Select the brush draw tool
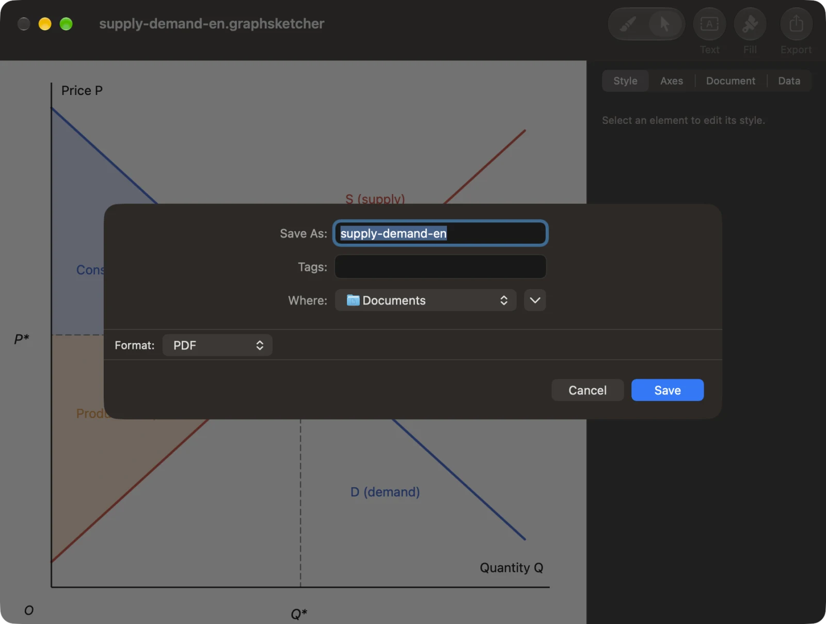Image resolution: width=826 pixels, height=624 pixels. [628, 24]
